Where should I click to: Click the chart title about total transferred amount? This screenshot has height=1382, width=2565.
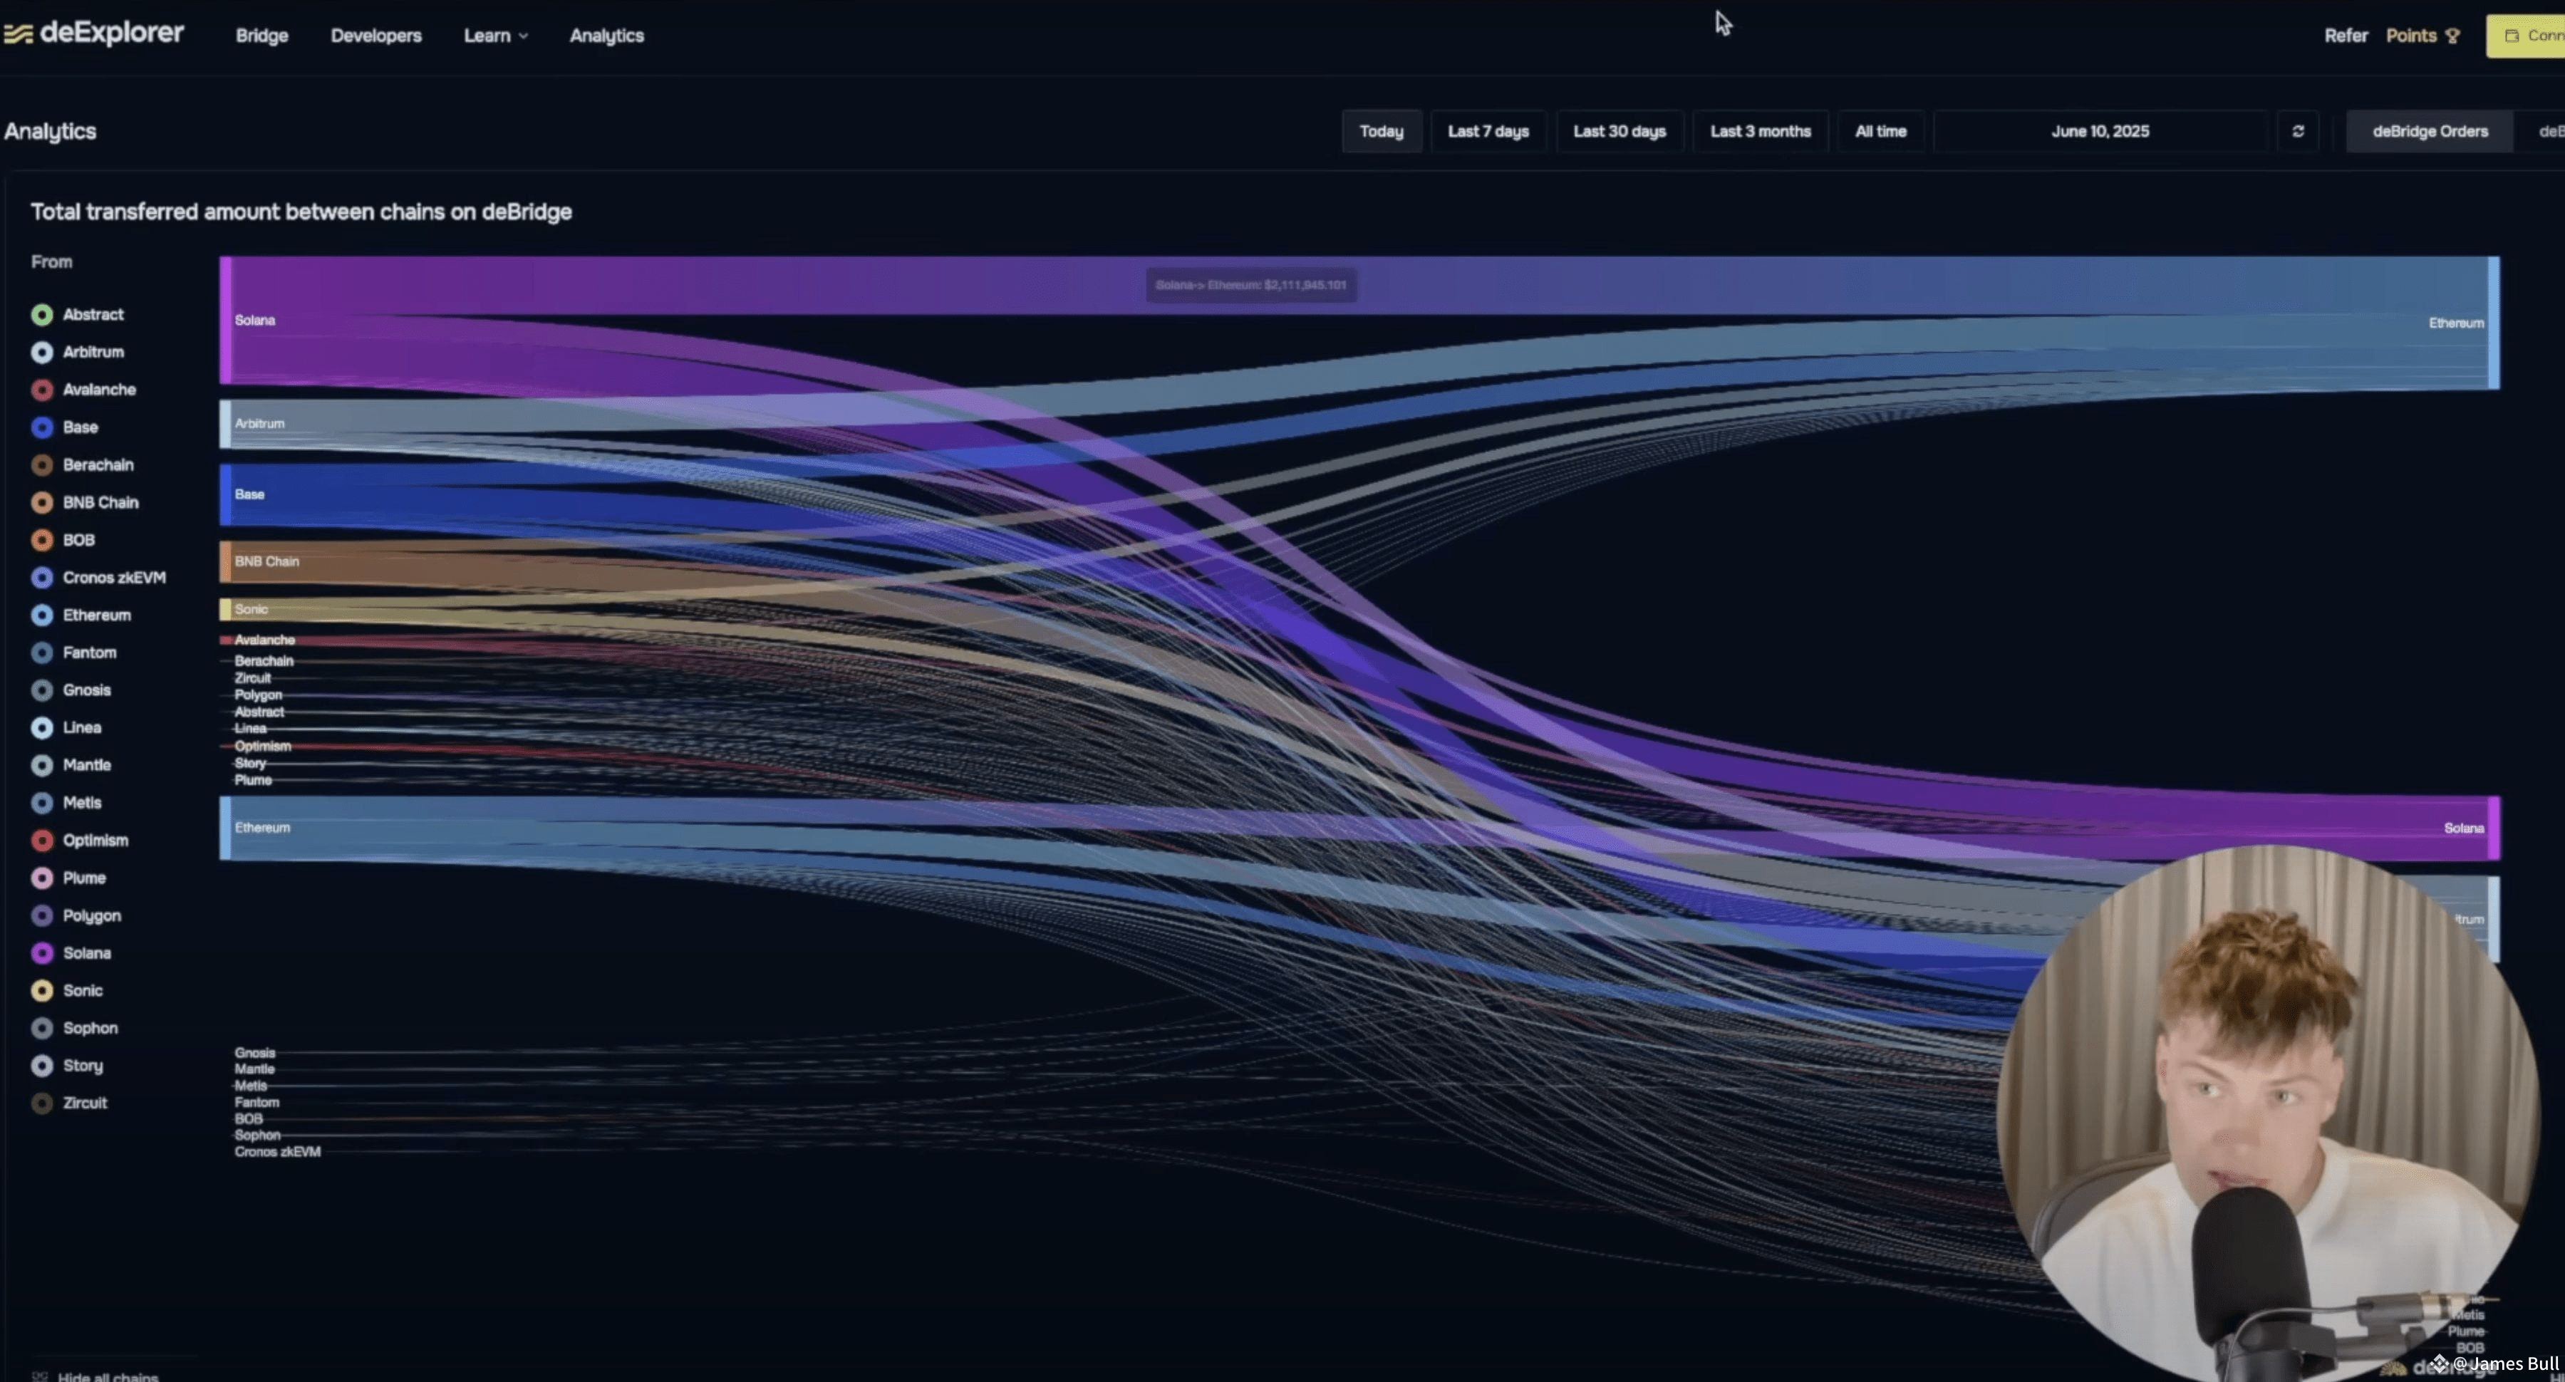[x=301, y=212]
